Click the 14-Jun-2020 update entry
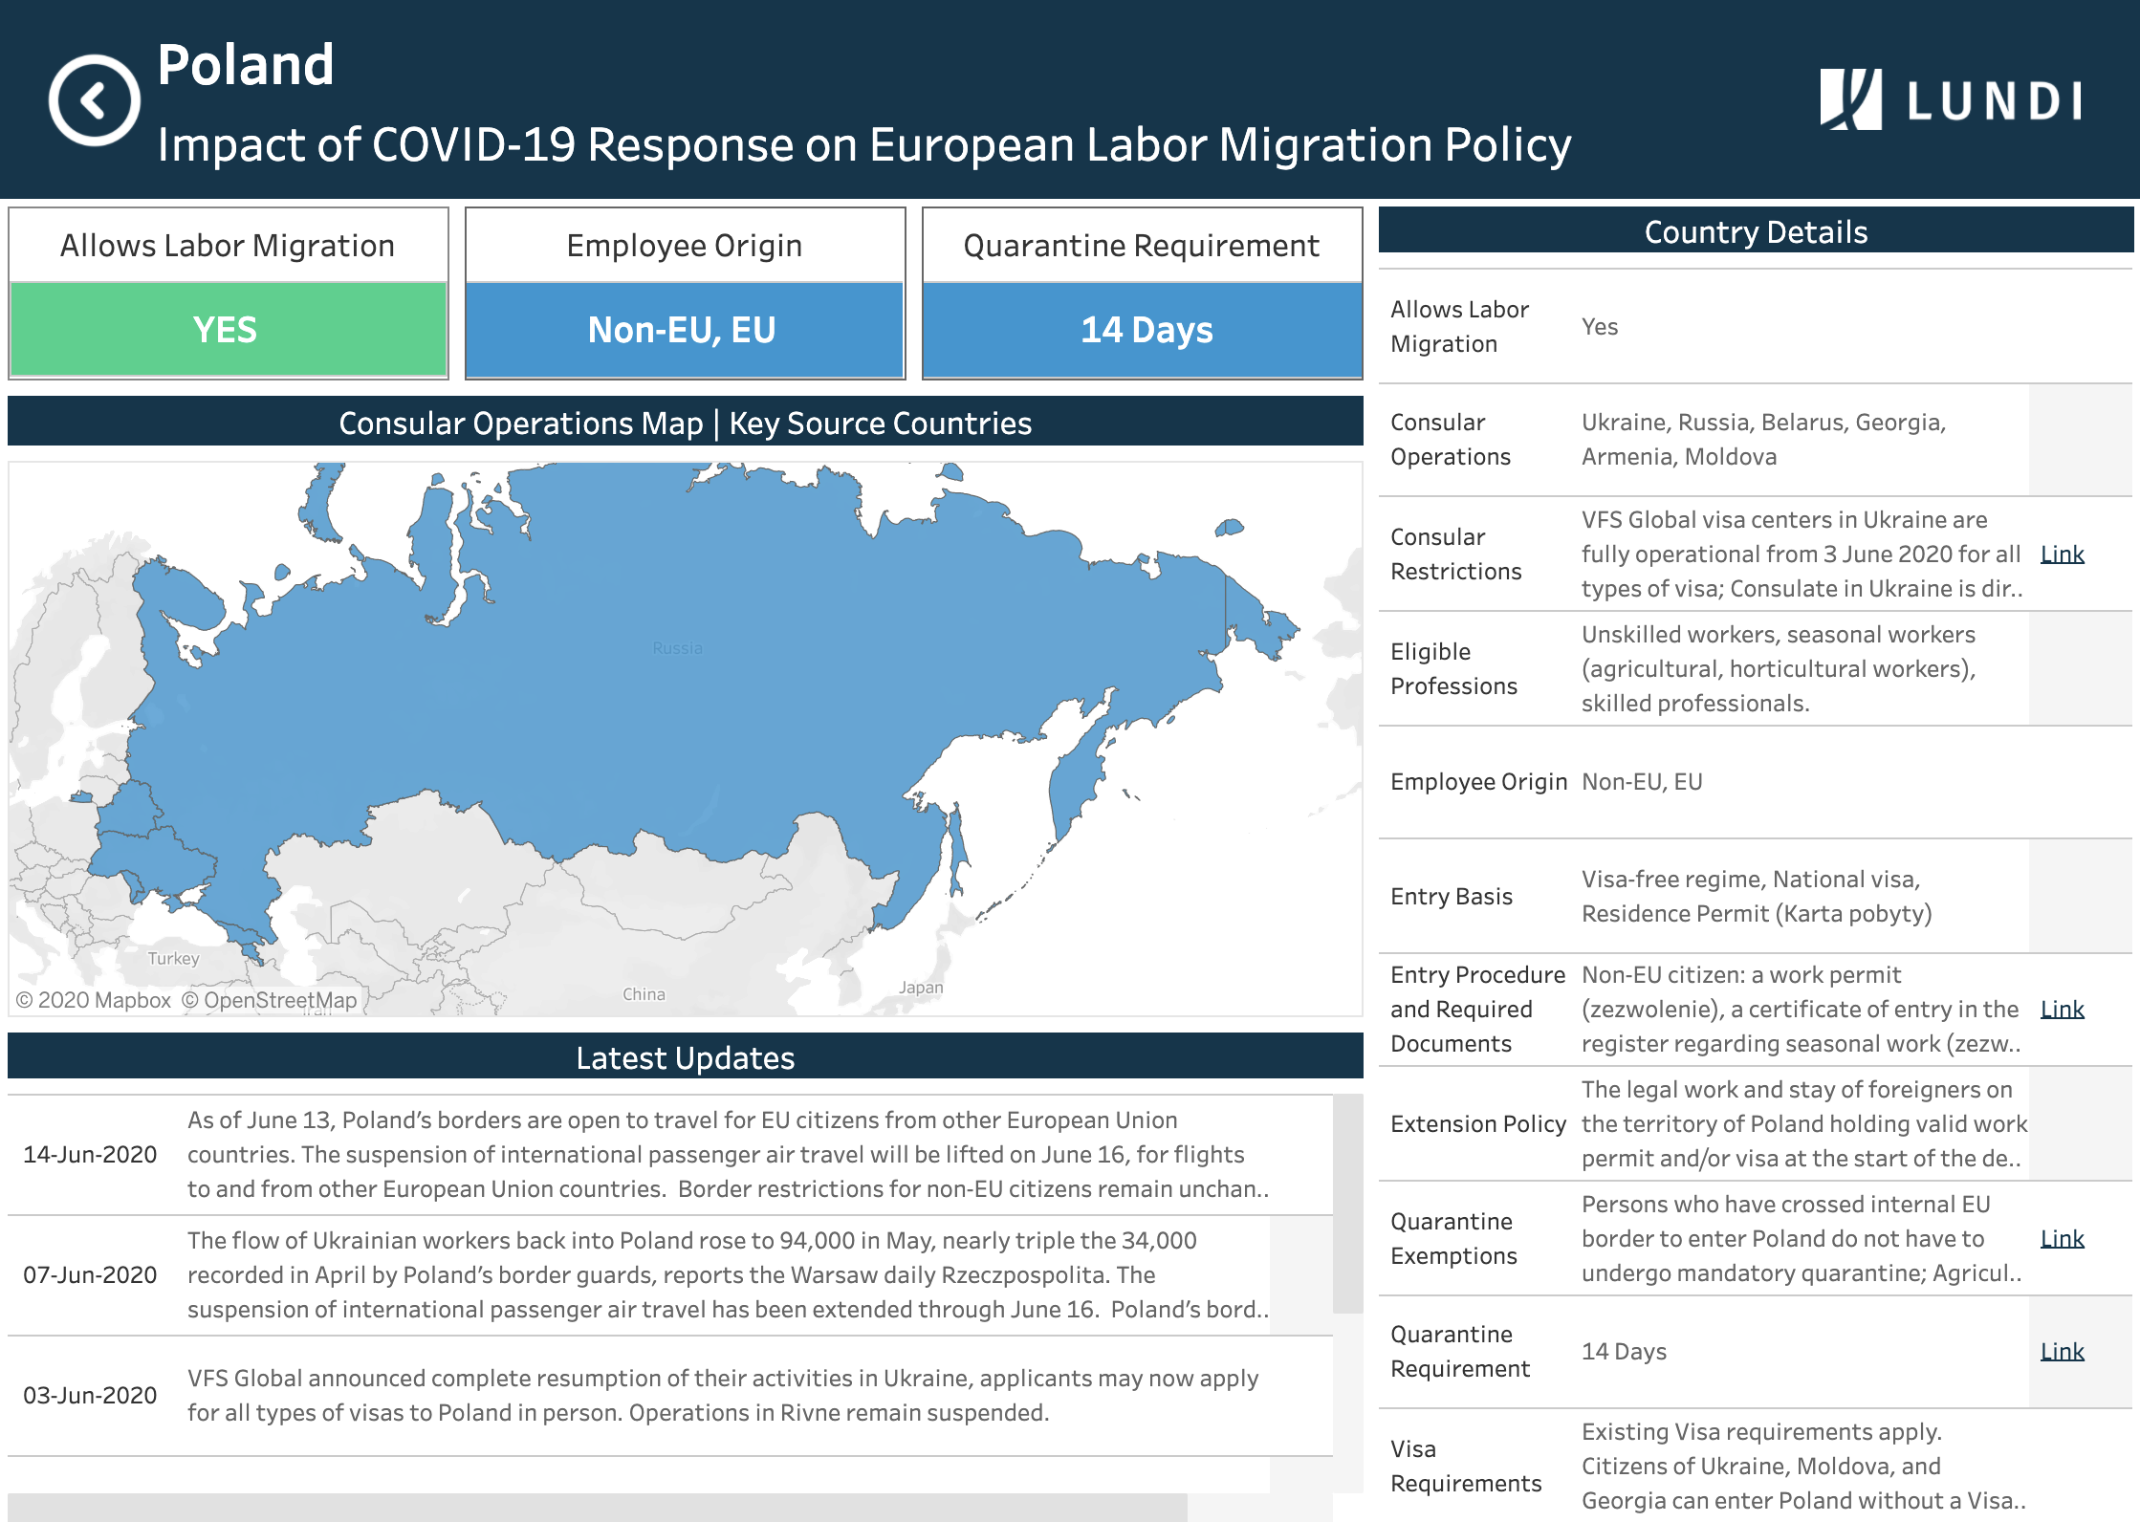Viewport: 2140px width, 1522px height. coord(90,1155)
